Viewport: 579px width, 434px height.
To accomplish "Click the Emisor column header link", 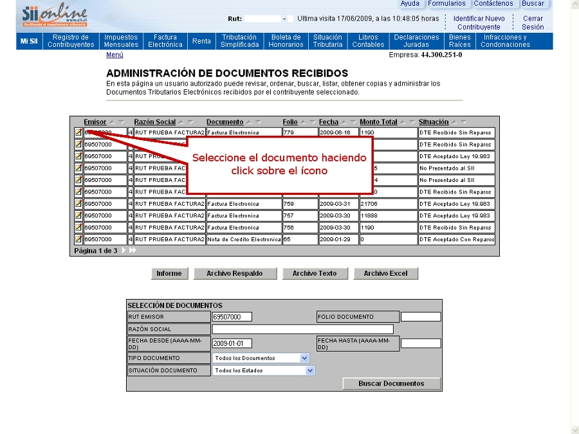I will coord(95,122).
